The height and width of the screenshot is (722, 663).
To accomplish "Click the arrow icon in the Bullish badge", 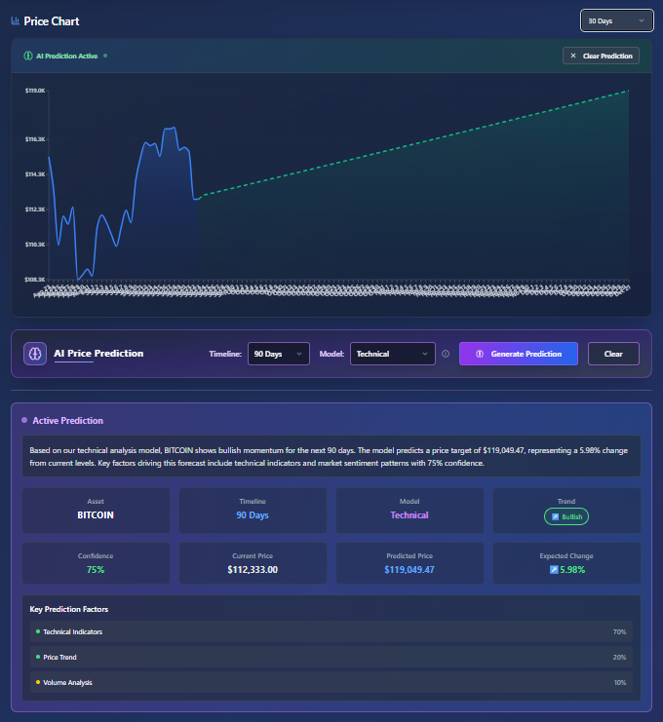I will tap(556, 516).
